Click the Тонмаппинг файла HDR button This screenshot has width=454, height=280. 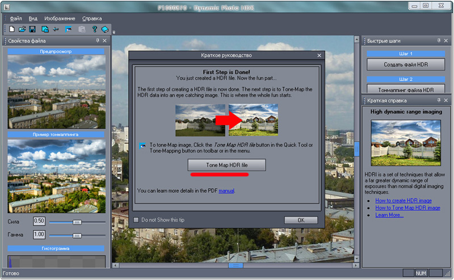[406, 89]
